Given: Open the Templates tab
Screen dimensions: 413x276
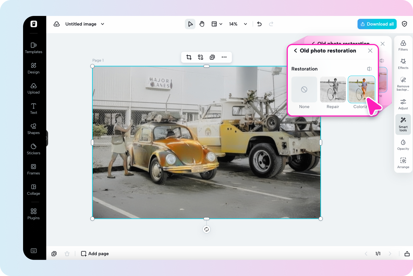Looking at the screenshot, I should click(x=34, y=48).
